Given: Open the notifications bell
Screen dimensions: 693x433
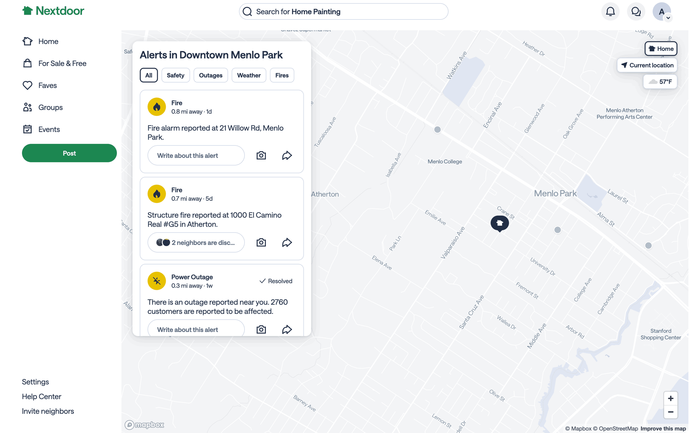Looking at the screenshot, I should coord(610,12).
